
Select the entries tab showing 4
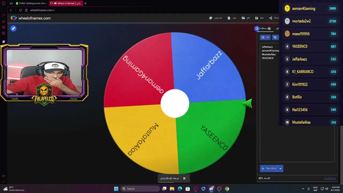[265, 28]
